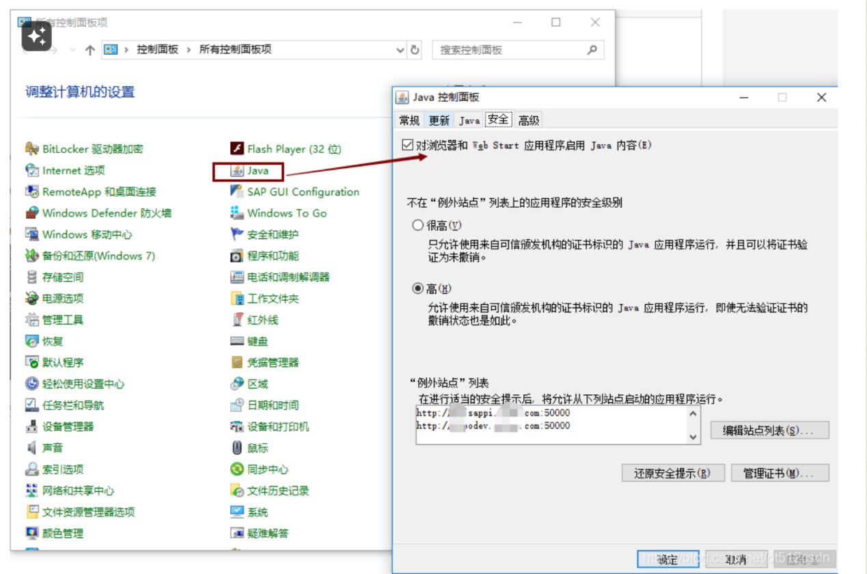Open the 工作文件夹 icon
This screenshot has height=574, width=867.
(237, 298)
